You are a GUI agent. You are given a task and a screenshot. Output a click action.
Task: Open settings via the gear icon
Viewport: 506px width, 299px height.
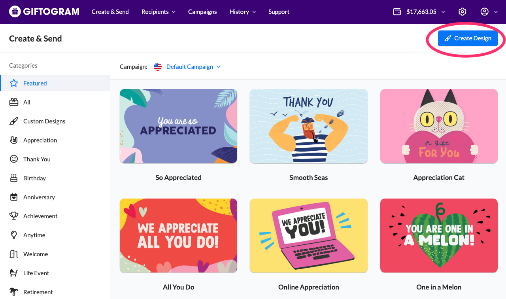click(462, 12)
